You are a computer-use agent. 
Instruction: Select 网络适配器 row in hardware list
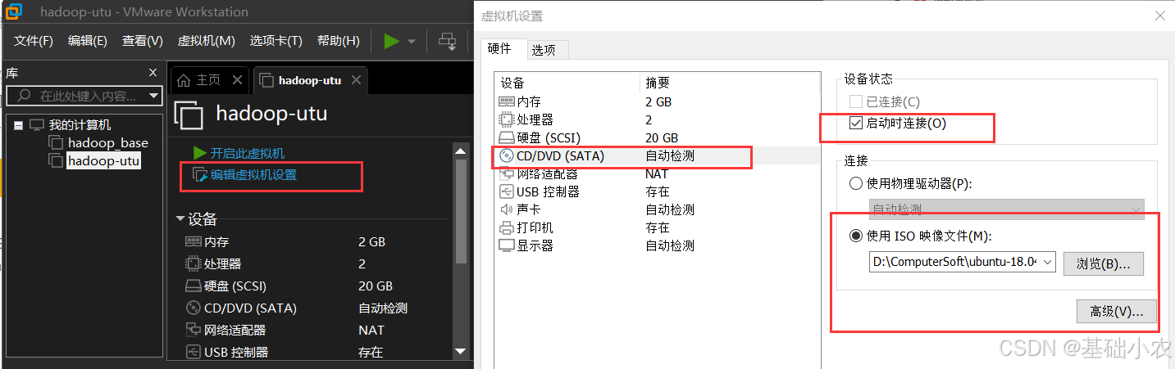tap(657, 173)
